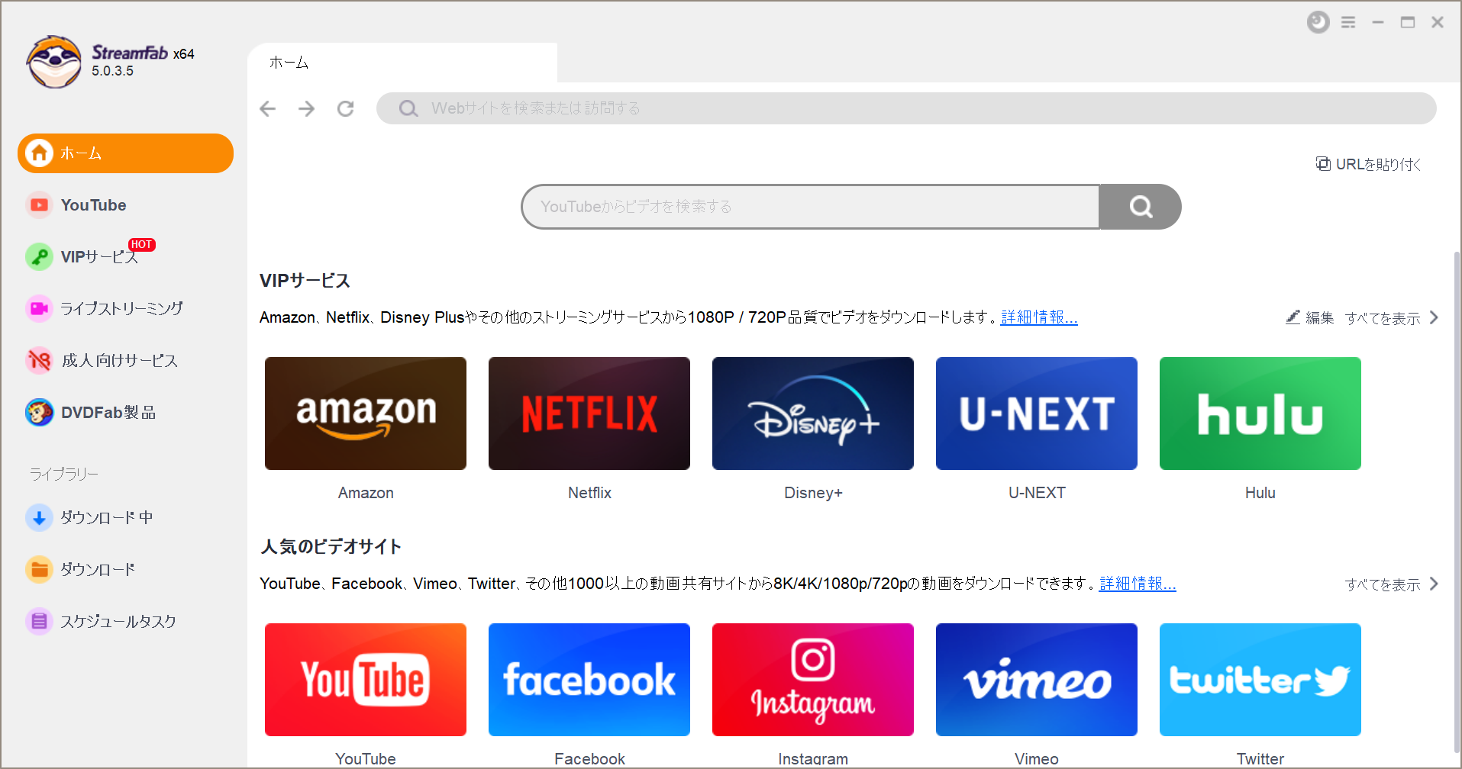Open the Disney+ service tile
Screen dimensions: 1462x769
(813, 413)
